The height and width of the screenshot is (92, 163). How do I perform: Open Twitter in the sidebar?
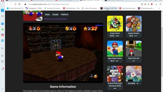pyautogui.click(x=3, y=41)
